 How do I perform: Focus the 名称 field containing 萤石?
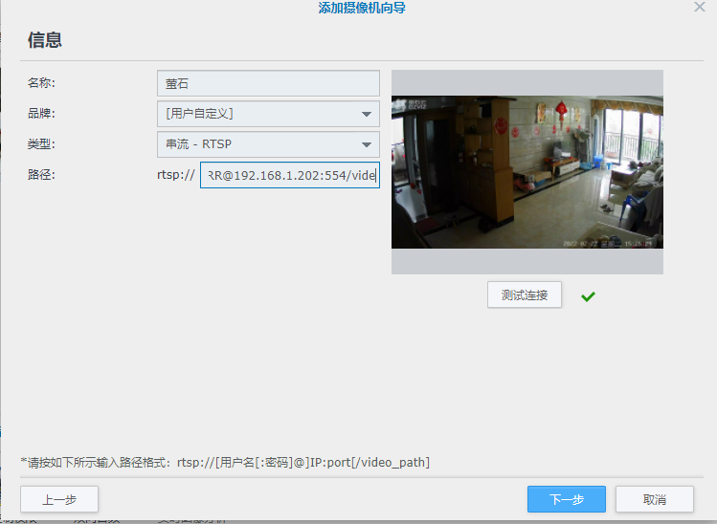pyautogui.click(x=268, y=83)
